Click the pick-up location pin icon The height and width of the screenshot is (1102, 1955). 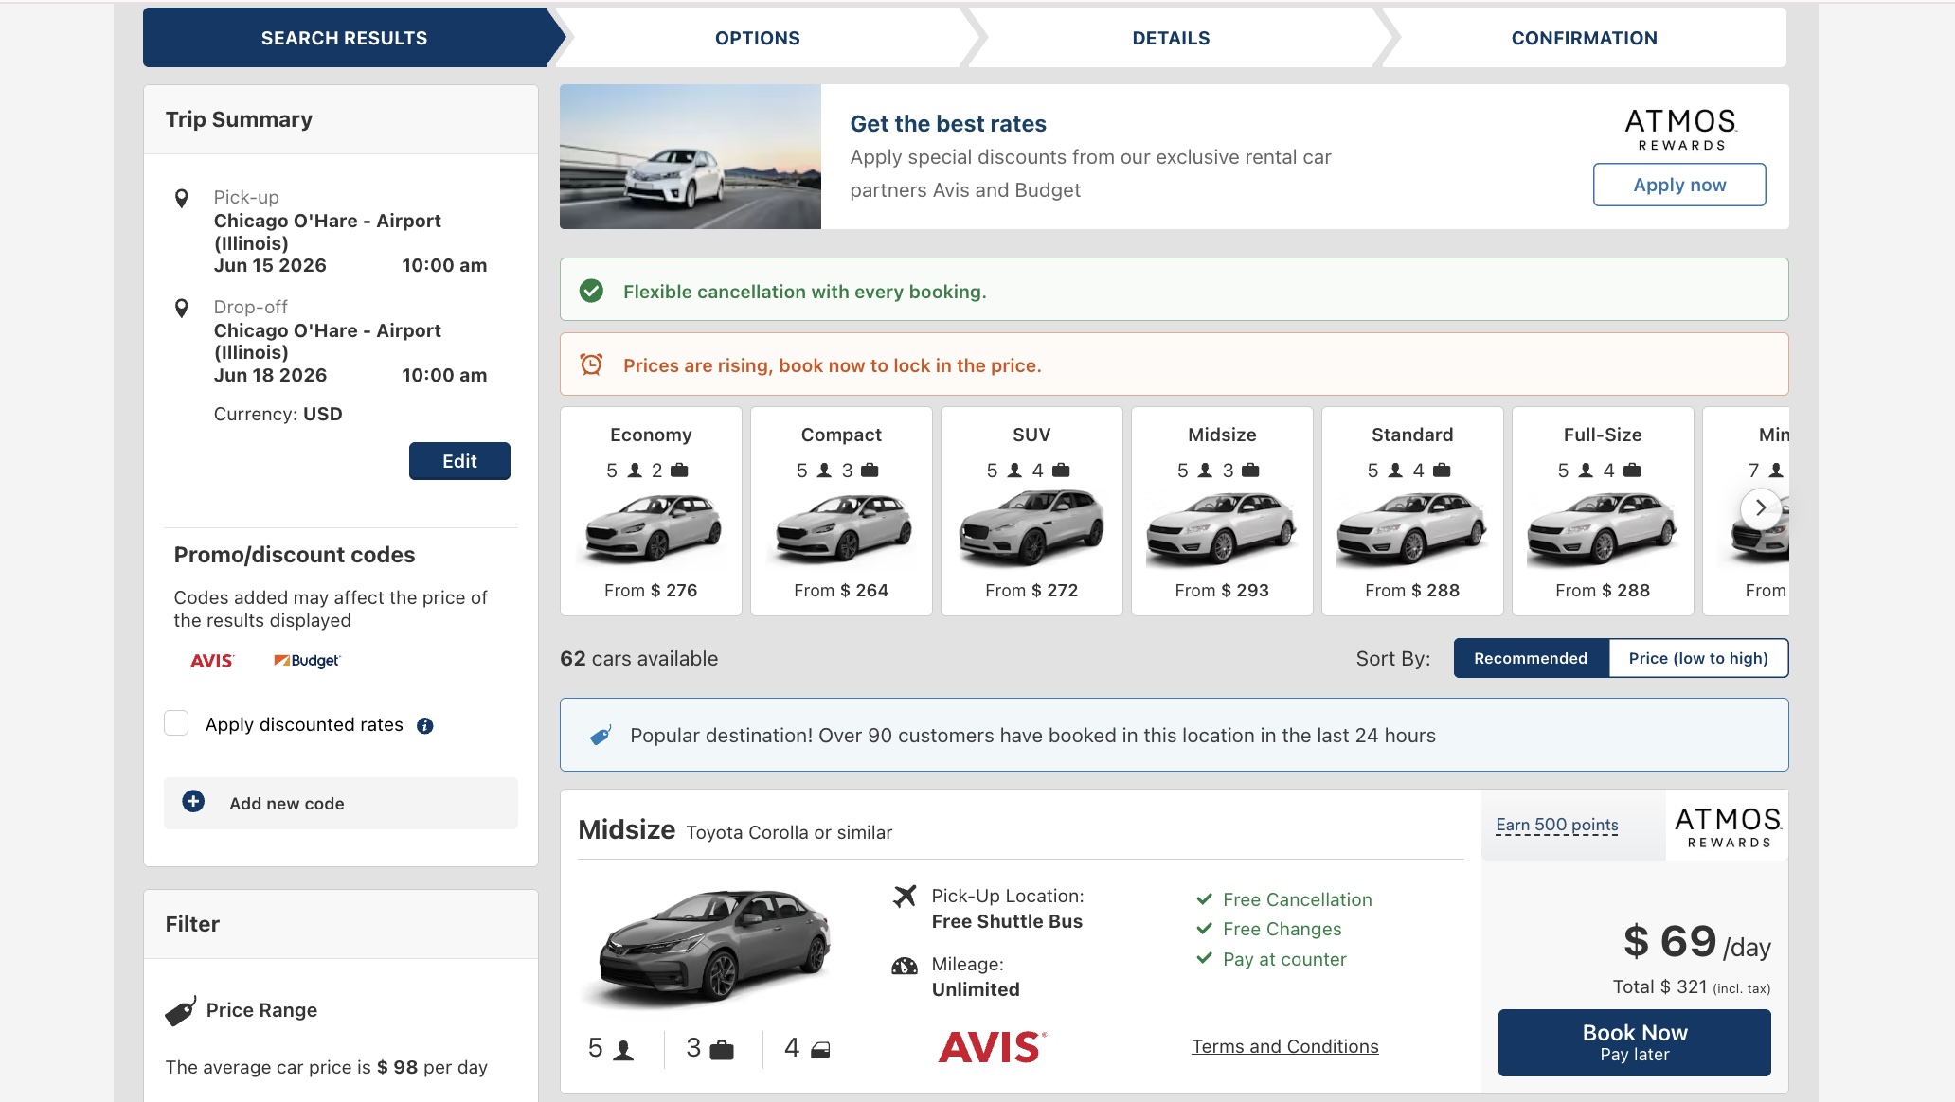click(x=182, y=198)
